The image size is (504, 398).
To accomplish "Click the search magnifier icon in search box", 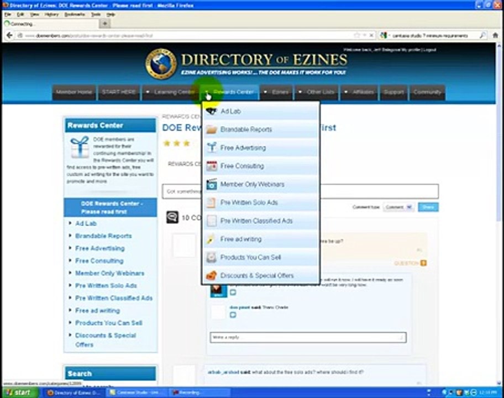I will pyautogui.click(x=482, y=35).
